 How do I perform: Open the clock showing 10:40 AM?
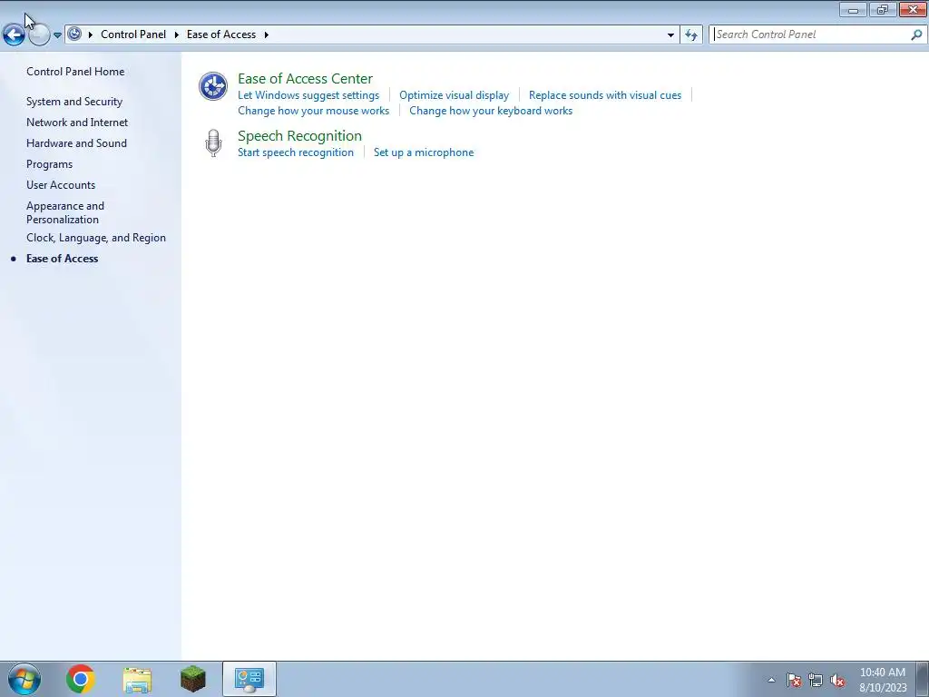[883, 679]
